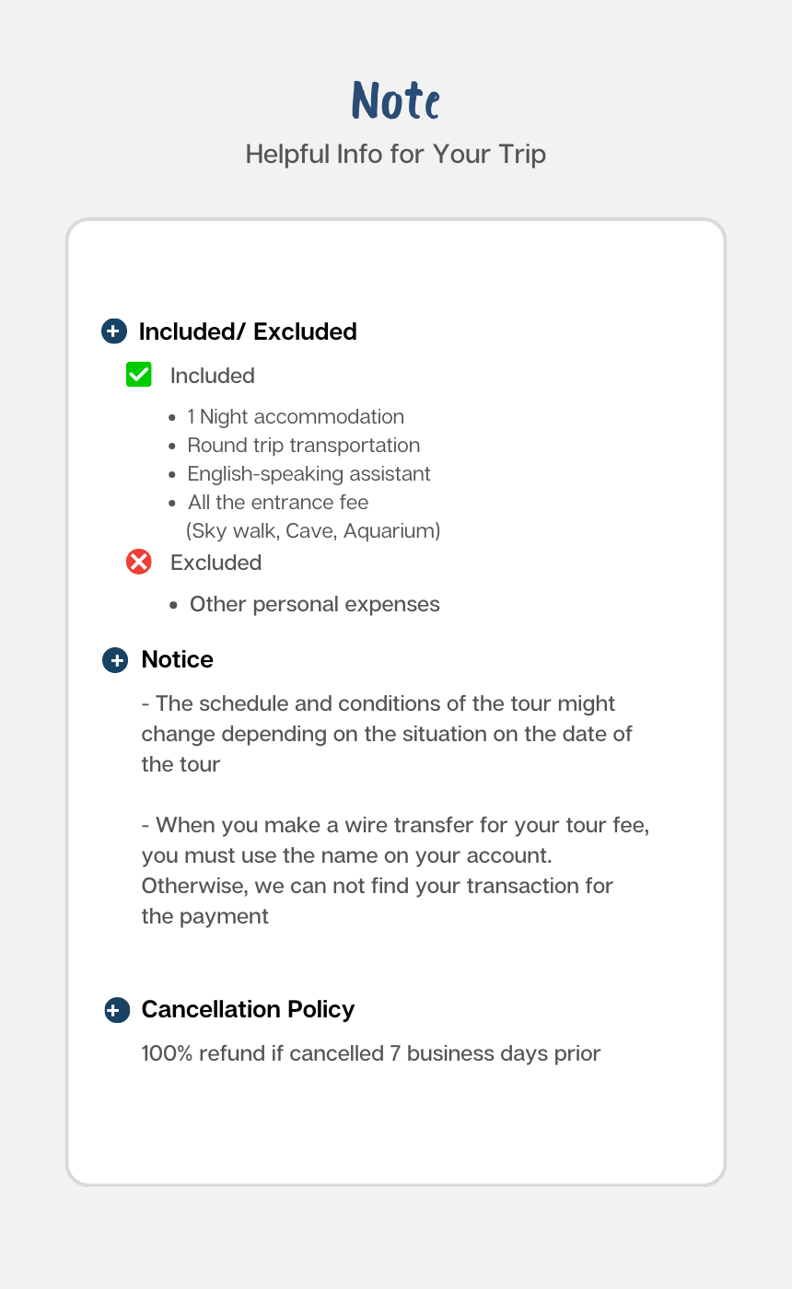The image size is (792, 1289).
Task: Click the Included label text
Action: [x=213, y=376]
